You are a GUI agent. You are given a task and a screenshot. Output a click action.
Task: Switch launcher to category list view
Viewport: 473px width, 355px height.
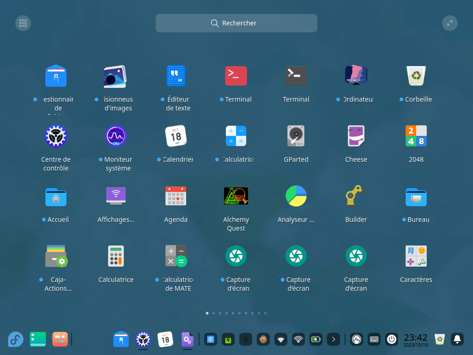click(x=23, y=23)
